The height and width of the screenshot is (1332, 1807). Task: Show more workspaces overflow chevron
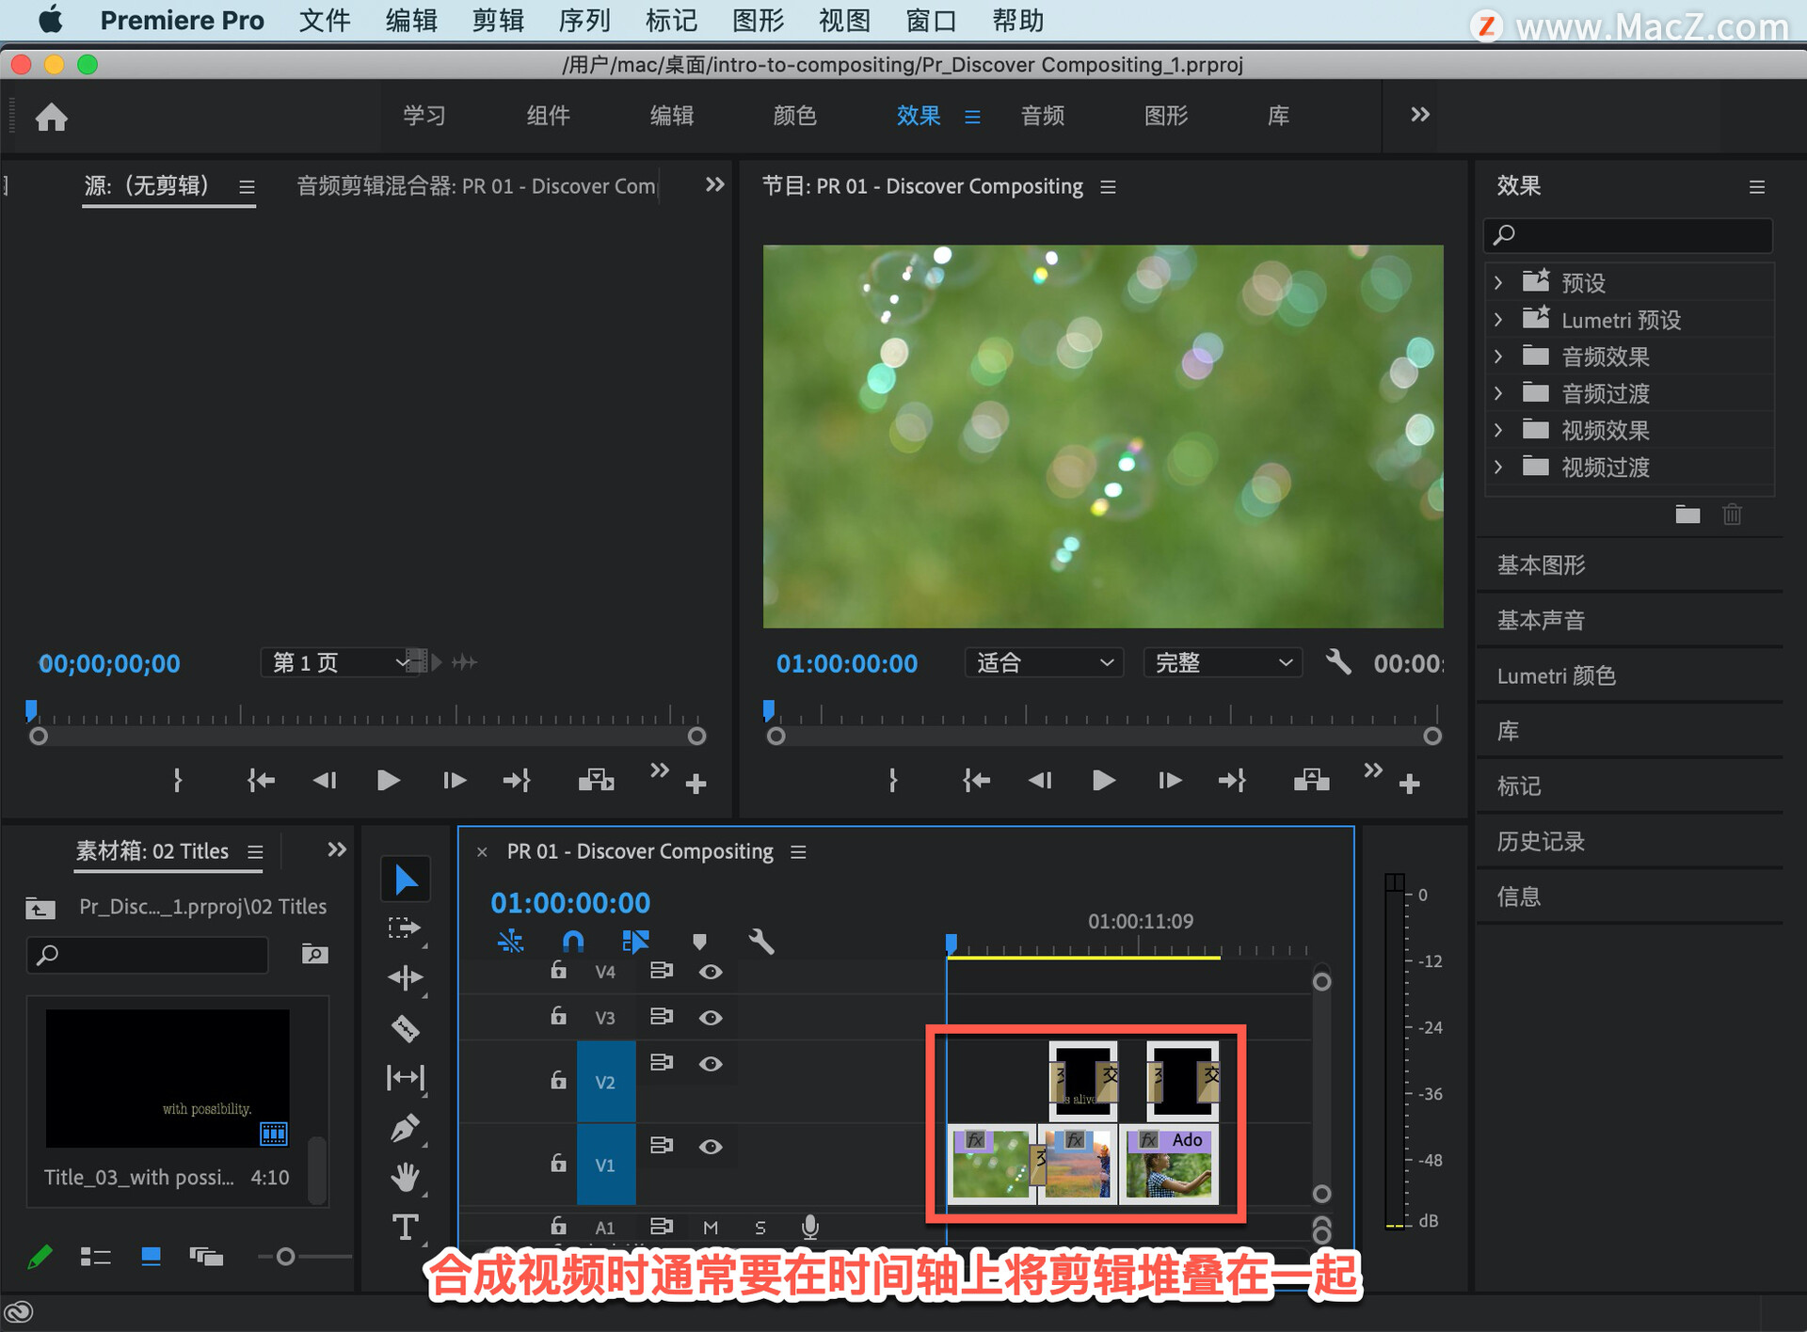(1420, 115)
